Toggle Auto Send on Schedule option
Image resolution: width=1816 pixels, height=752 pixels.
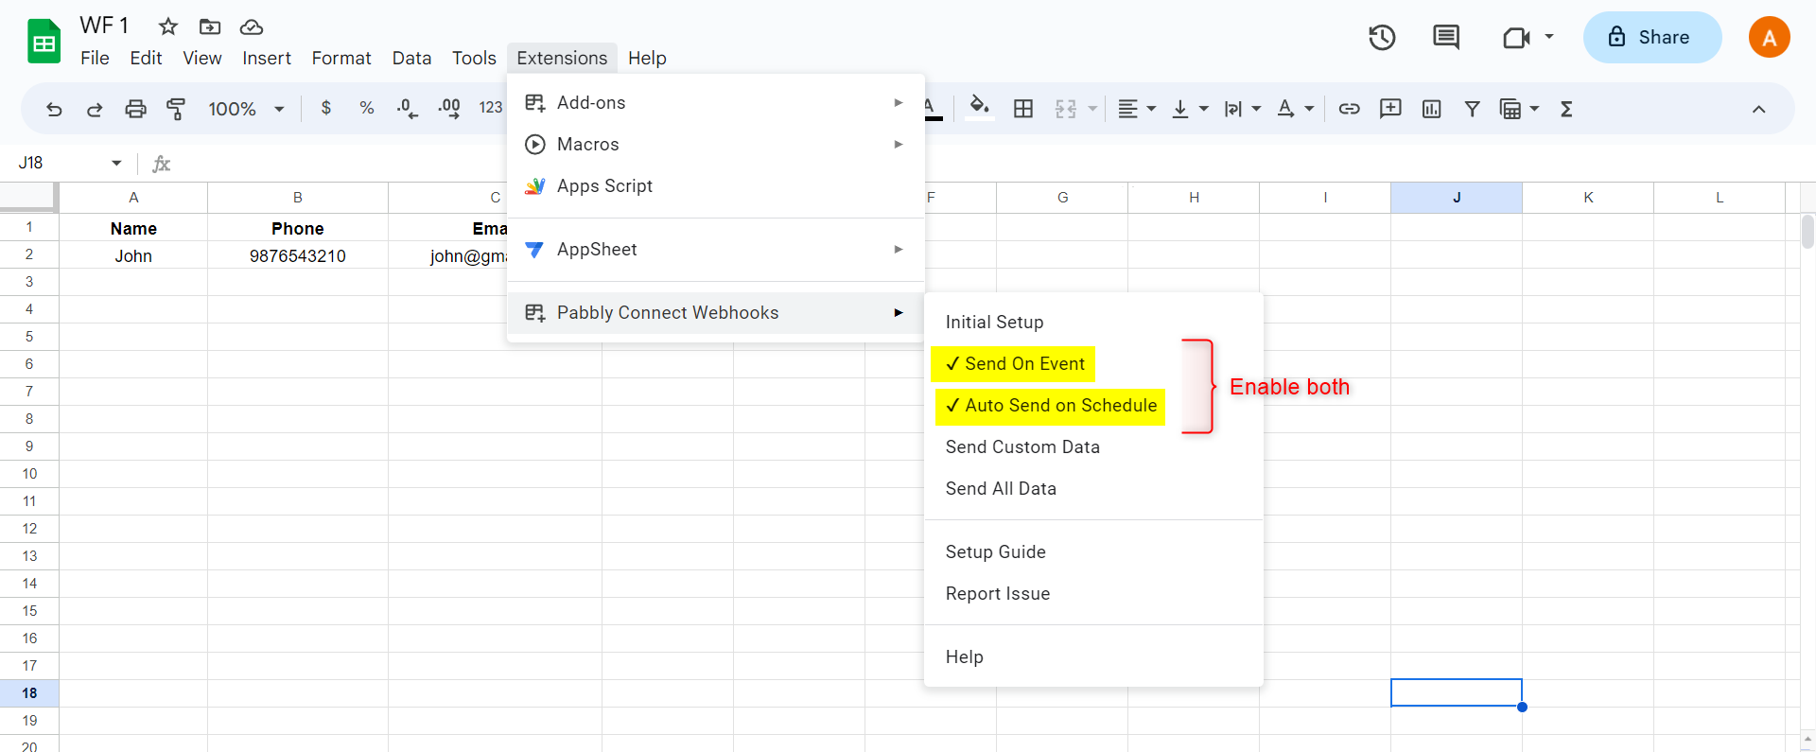click(x=1050, y=406)
